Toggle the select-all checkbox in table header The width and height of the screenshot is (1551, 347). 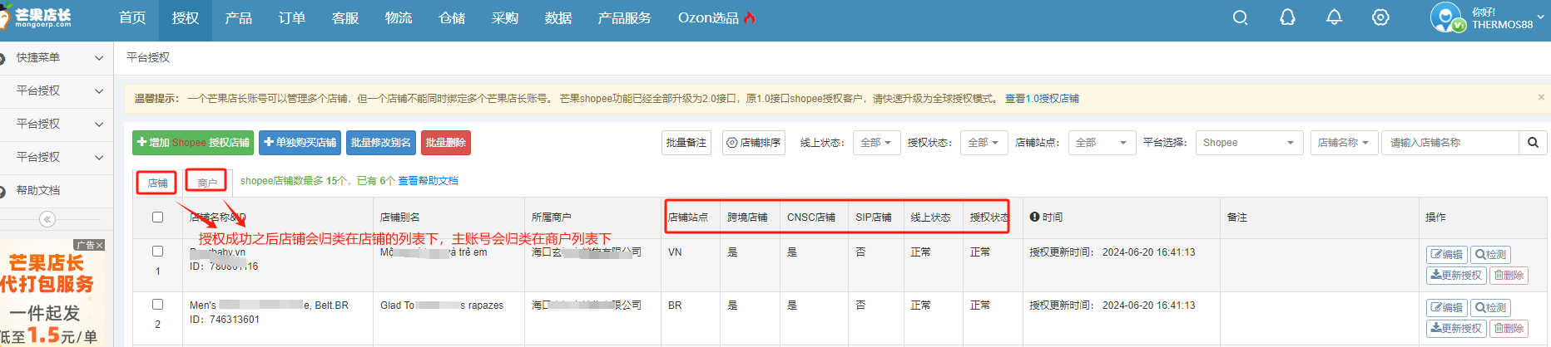pyautogui.click(x=158, y=217)
